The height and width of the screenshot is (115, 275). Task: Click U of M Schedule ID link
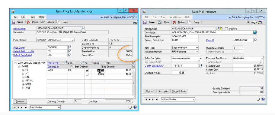(x=154, y=66)
